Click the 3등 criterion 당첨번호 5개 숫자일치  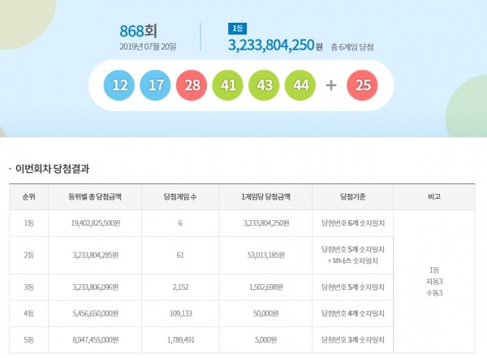click(353, 287)
